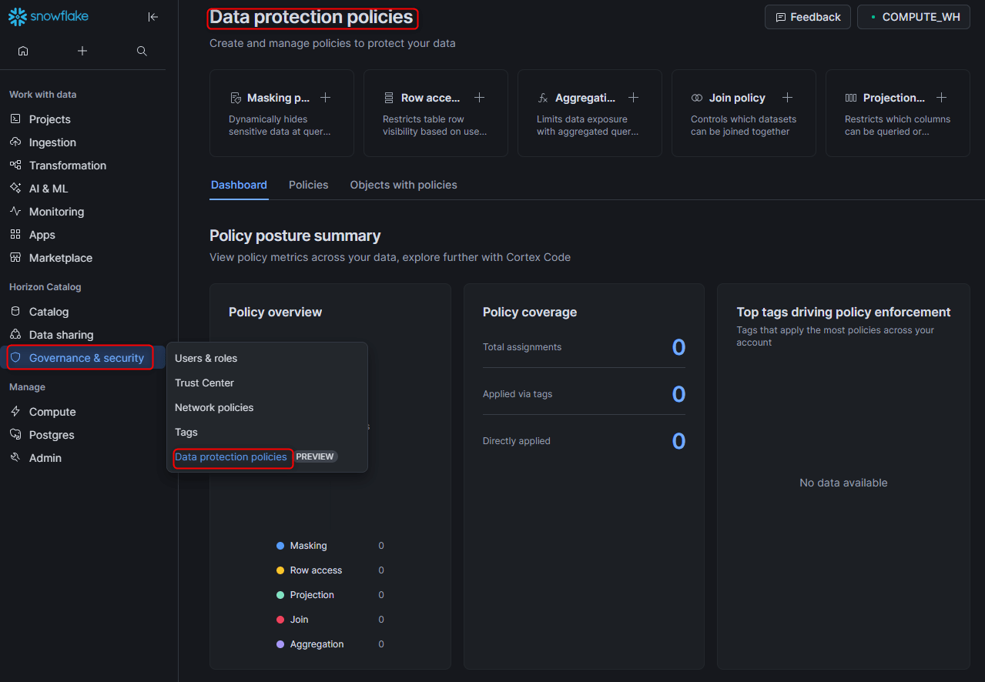Click the Compute lightning icon

(15, 412)
